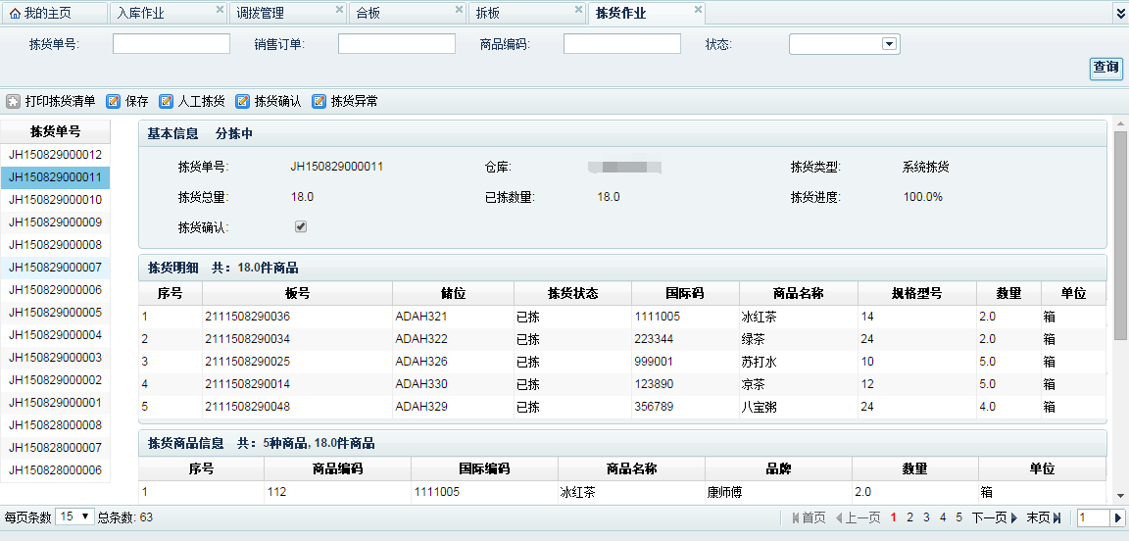Switch to the 调拨管理 tab
This screenshot has width=1129, height=541.
coord(261,14)
